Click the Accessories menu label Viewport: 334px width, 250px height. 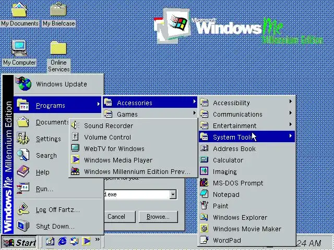(135, 103)
